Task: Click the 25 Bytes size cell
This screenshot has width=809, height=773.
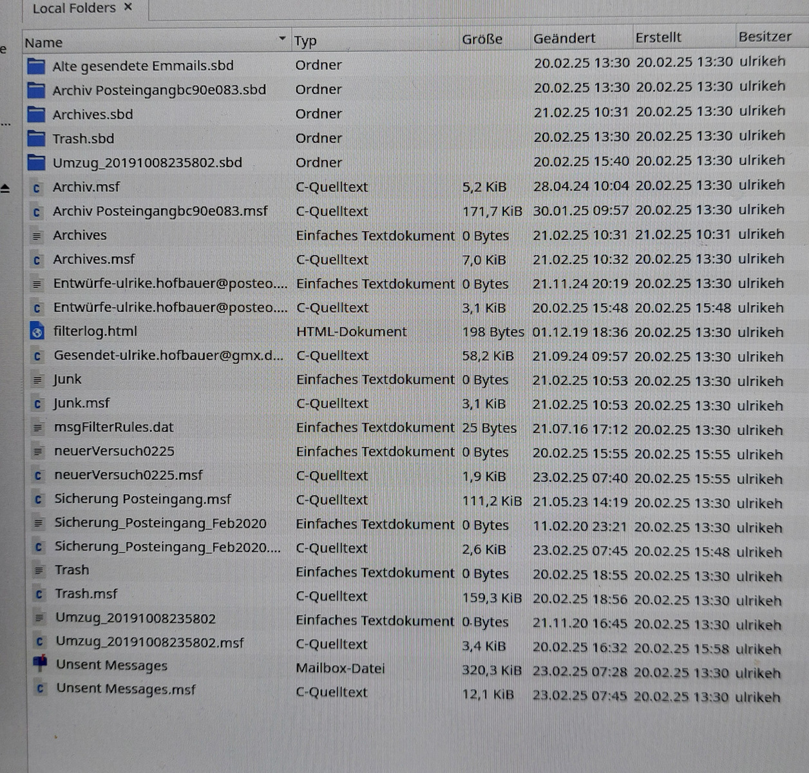Action: tap(489, 428)
